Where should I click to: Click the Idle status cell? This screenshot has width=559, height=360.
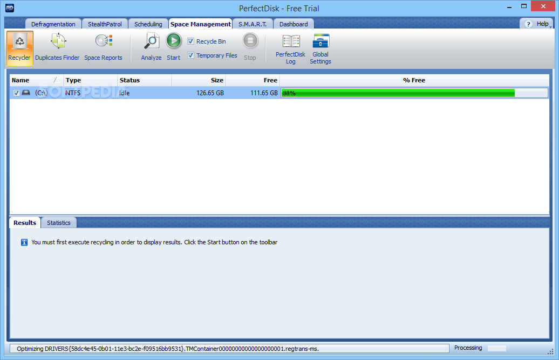[125, 93]
